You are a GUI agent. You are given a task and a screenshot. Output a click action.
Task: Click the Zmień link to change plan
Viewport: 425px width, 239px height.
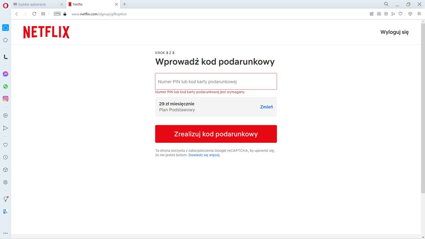pos(266,107)
